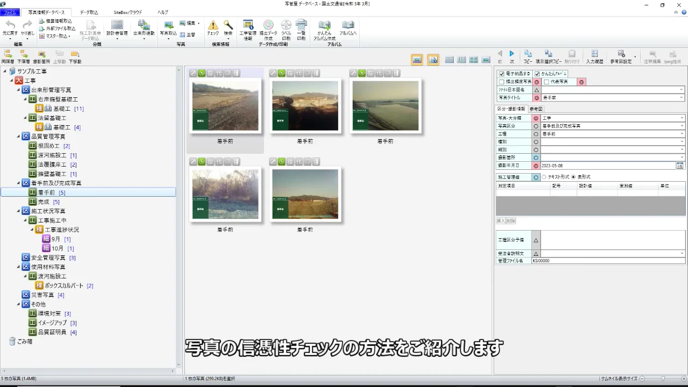Open the ごみ箱 trash
The image size is (688, 387).
click(x=20, y=341)
